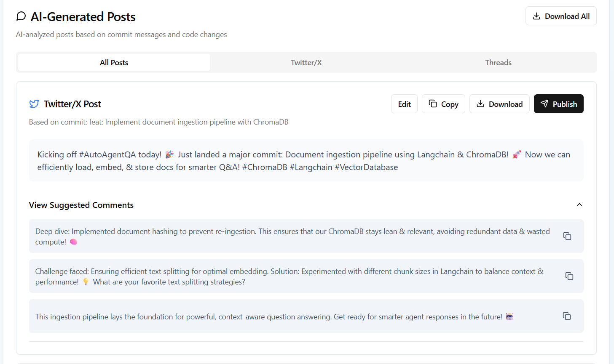The image size is (614, 364).
Task: Copy the 'ingestion pipeline lays the foundation' comment
Action: [567, 316]
